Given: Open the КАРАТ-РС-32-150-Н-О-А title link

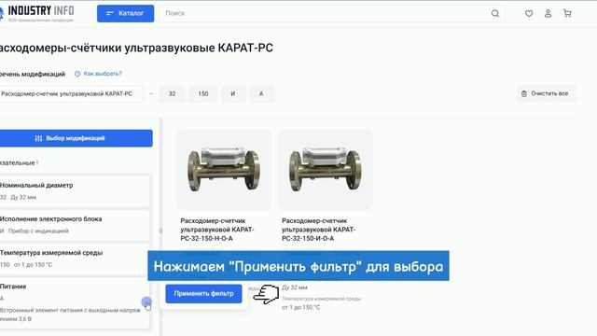Looking at the screenshot, I should pyautogui.click(x=217, y=230).
